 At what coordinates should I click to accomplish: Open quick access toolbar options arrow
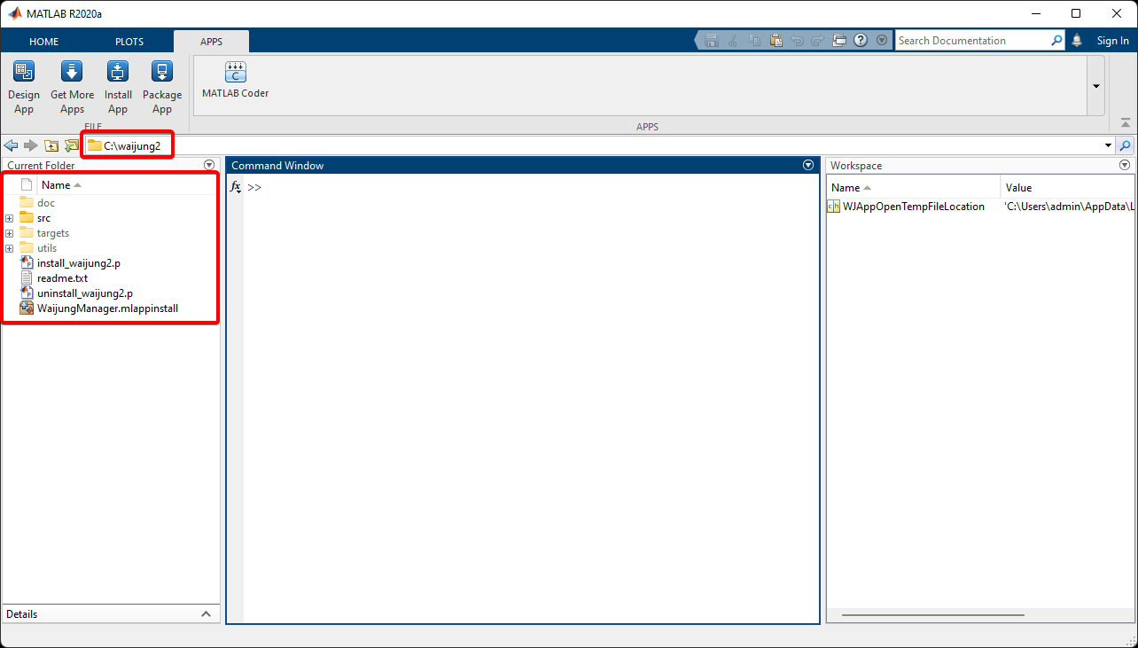pyautogui.click(x=881, y=40)
